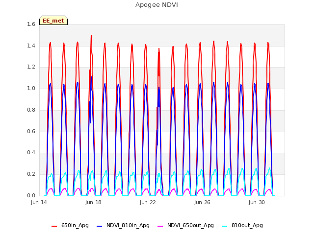
Task: Toggle the 810out_Apg legend entry
Action: (242, 226)
